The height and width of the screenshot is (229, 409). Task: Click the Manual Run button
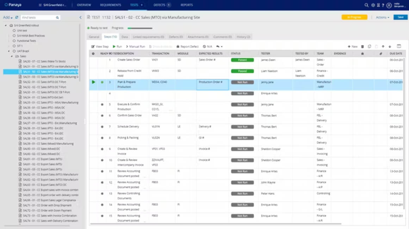(x=135, y=47)
